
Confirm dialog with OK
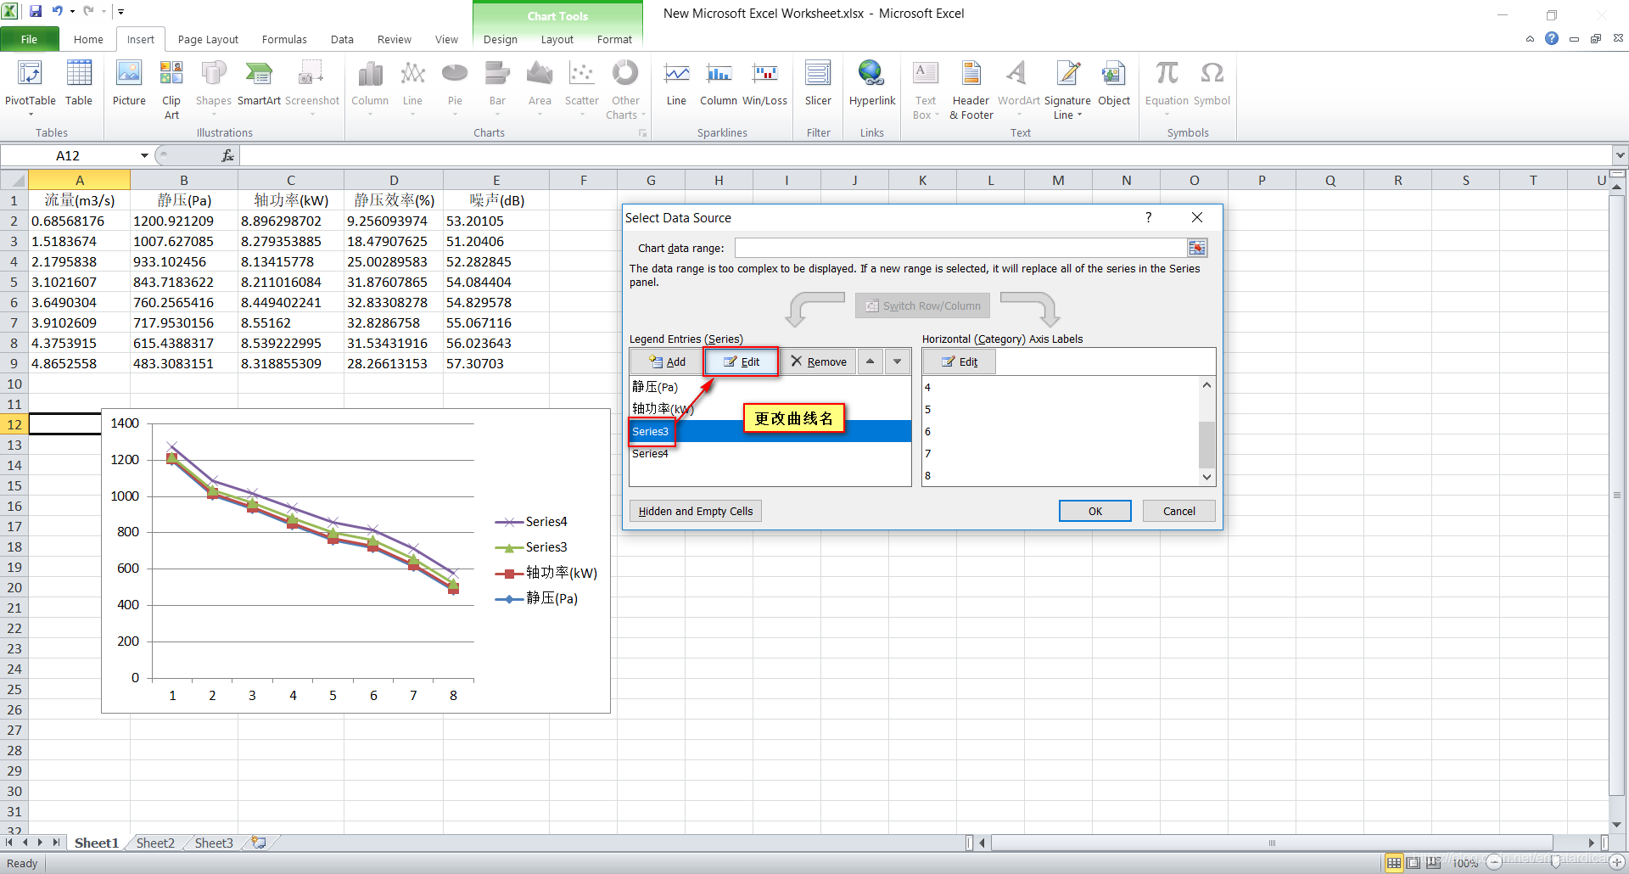click(x=1095, y=511)
